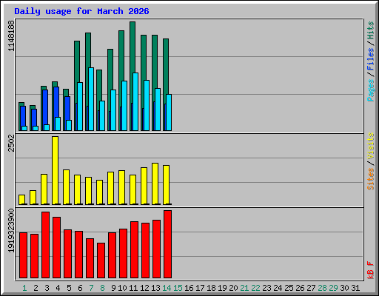Click the yellow visits bar for day 13
The height and width of the screenshot is (296, 379).
click(155, 184)
